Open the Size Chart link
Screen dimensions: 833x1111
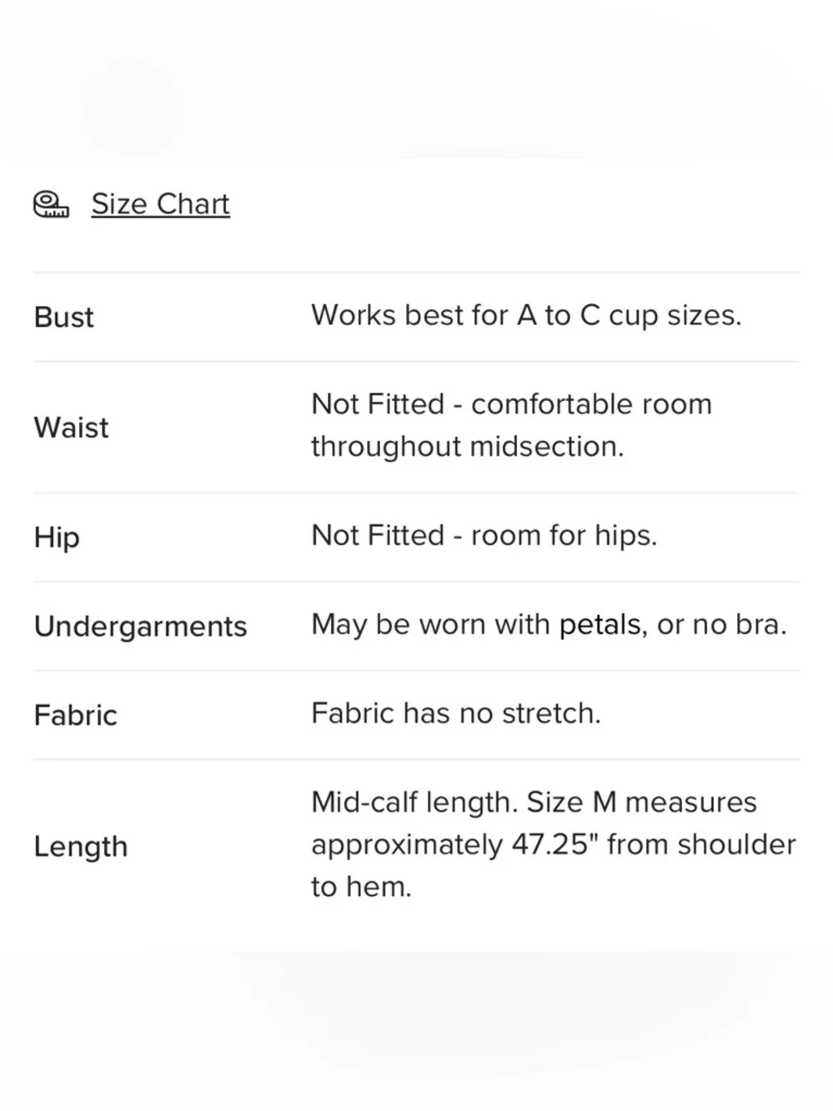pos(160,204)
